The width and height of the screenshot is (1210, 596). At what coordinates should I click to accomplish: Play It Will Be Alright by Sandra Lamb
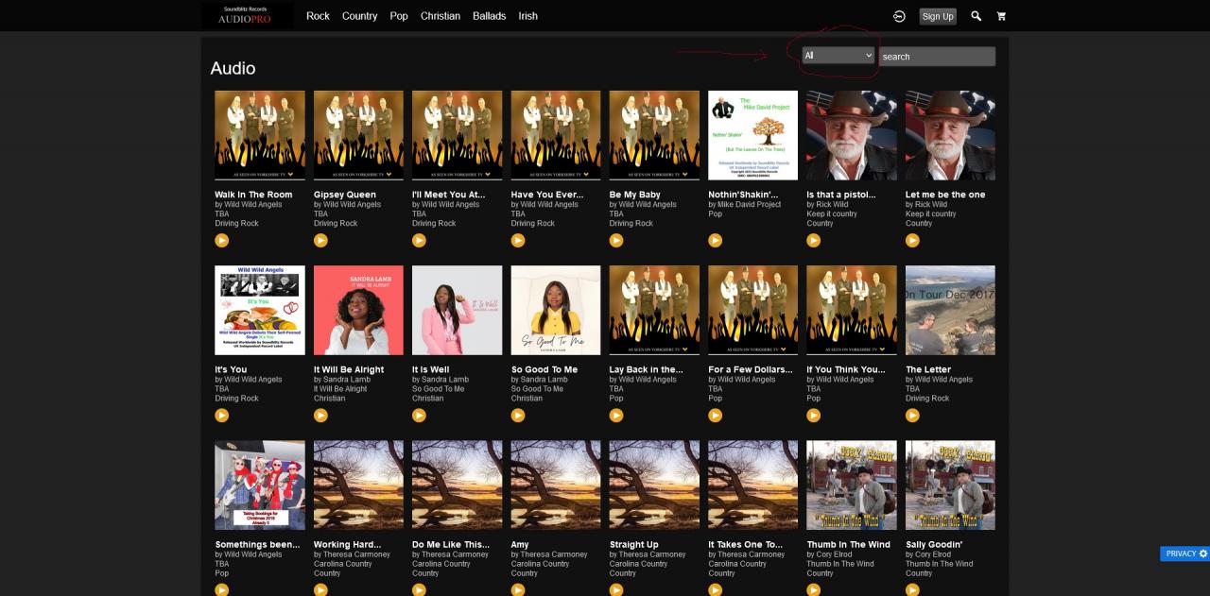pyautogui.click(x=320, y=415)
